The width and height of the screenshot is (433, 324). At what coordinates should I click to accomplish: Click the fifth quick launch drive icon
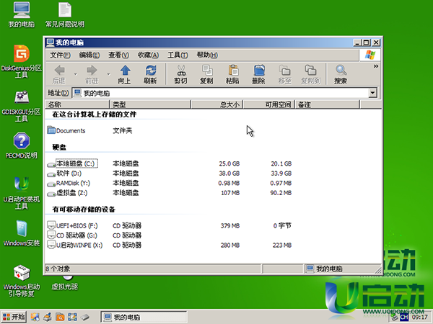(x=84, y=317)
